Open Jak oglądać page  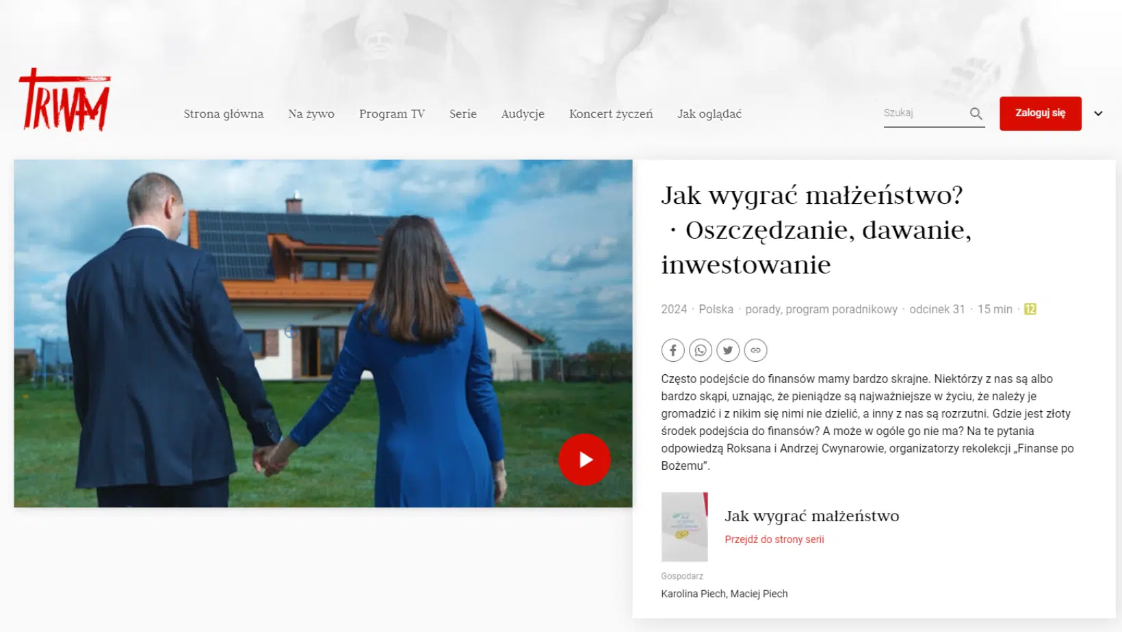709,114
